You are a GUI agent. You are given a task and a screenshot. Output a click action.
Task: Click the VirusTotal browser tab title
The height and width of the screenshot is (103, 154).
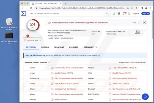46,4
